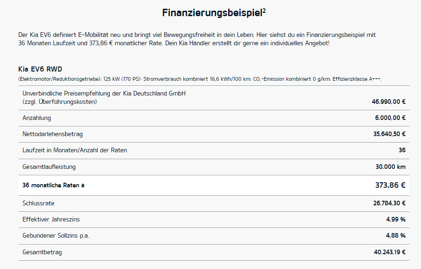Click the footnote 2 superscript in heading
421x269 pixels.
tap(264, 10)
